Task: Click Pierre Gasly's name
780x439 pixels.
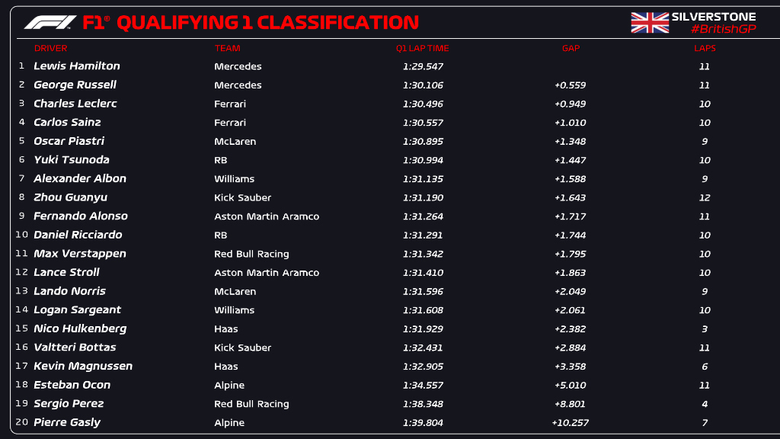Action: (x=67, y=422)
